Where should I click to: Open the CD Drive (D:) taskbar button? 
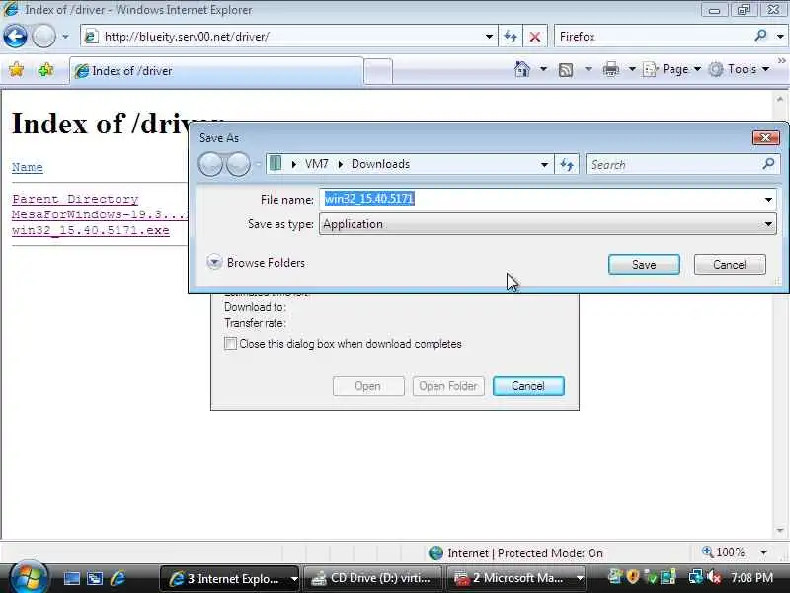click(373, 578)
